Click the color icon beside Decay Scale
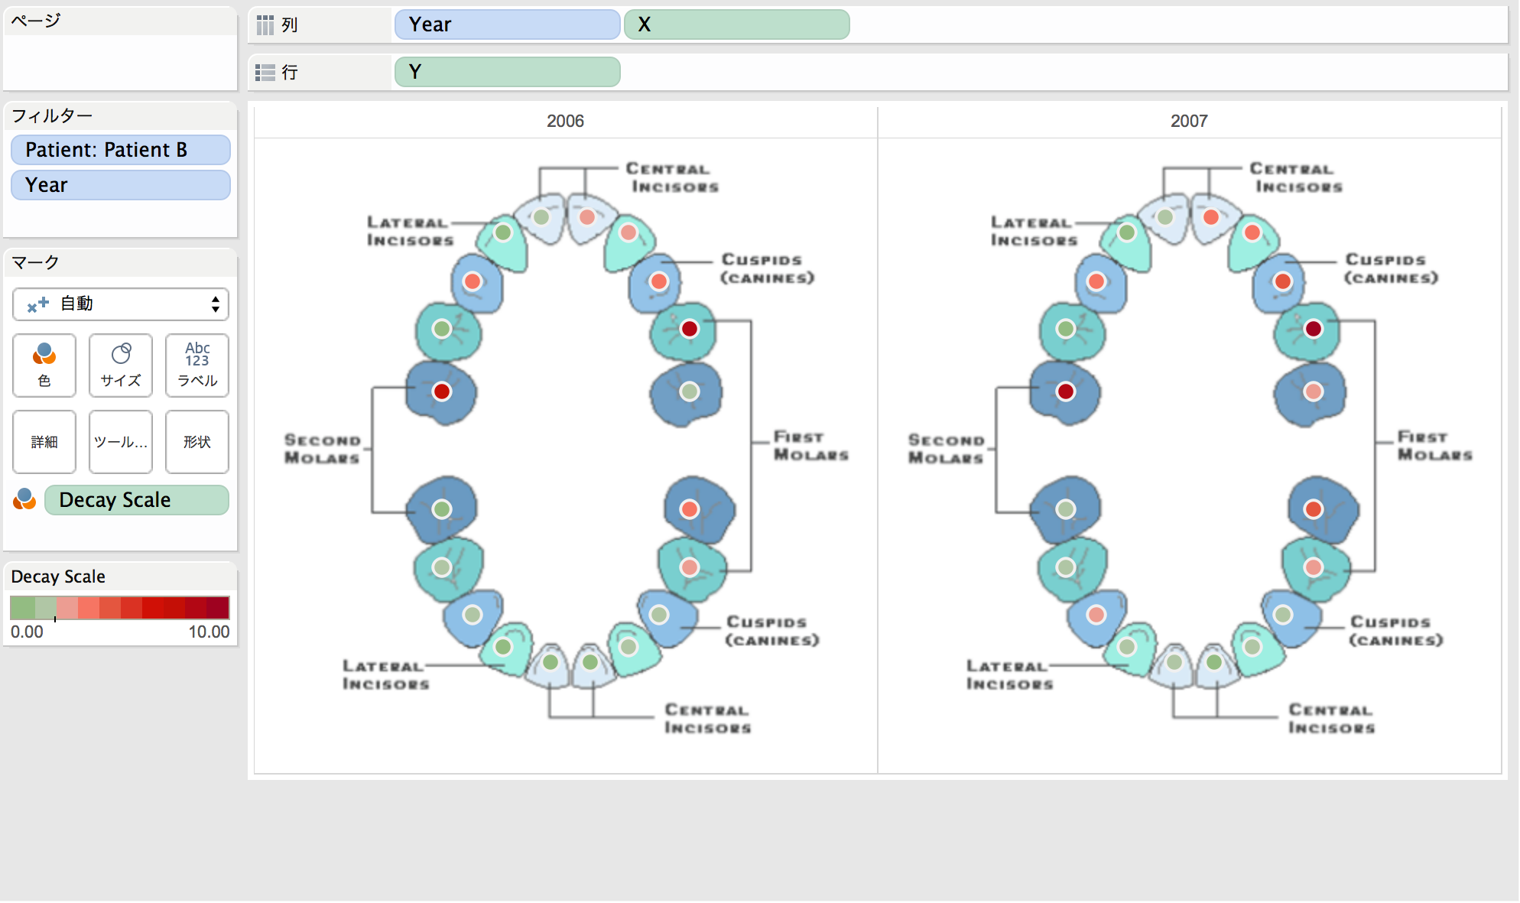1520x903 pixels. coord(24,499)
